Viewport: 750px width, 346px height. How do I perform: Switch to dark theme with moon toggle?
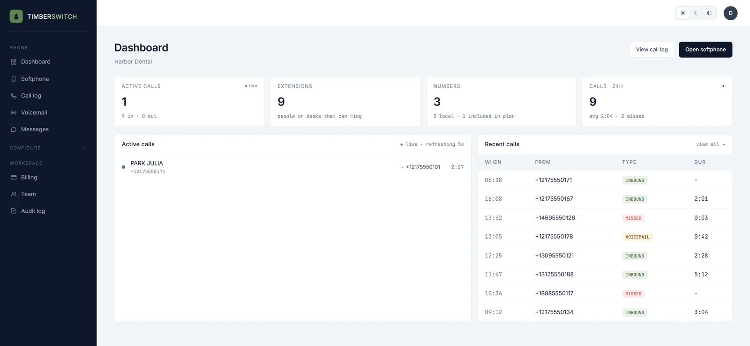pyautogui.click(x=696, y=13)
